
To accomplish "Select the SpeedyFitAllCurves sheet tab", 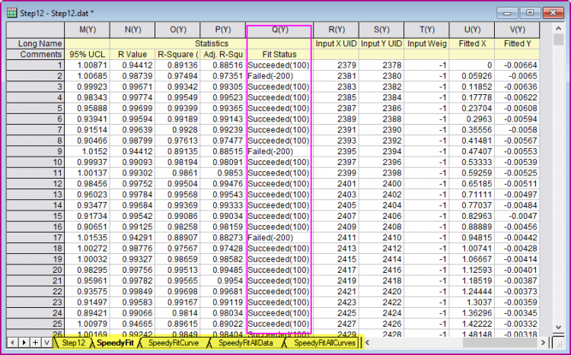I will click(324, 343).
